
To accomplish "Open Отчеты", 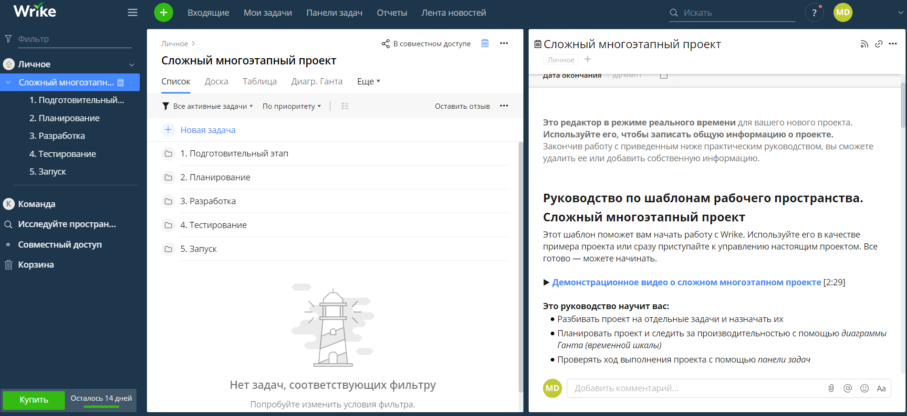I will point(392,13).
